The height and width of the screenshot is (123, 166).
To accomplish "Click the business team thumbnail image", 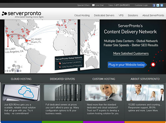I will coord(145,92).
